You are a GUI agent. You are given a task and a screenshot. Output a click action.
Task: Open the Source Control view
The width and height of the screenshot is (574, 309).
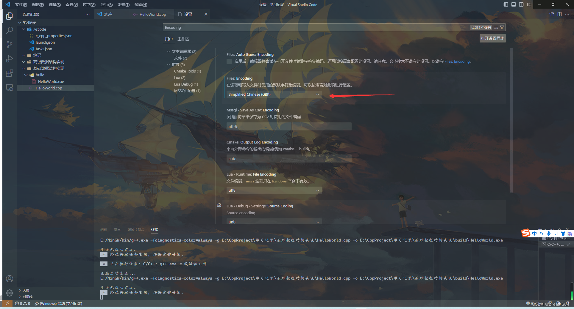tap(10, 45)
